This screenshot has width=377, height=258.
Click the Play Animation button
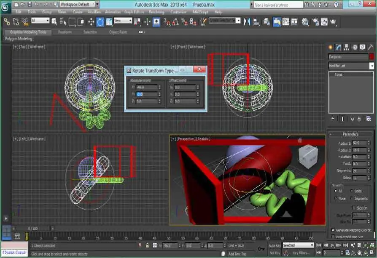pos(332,245)
